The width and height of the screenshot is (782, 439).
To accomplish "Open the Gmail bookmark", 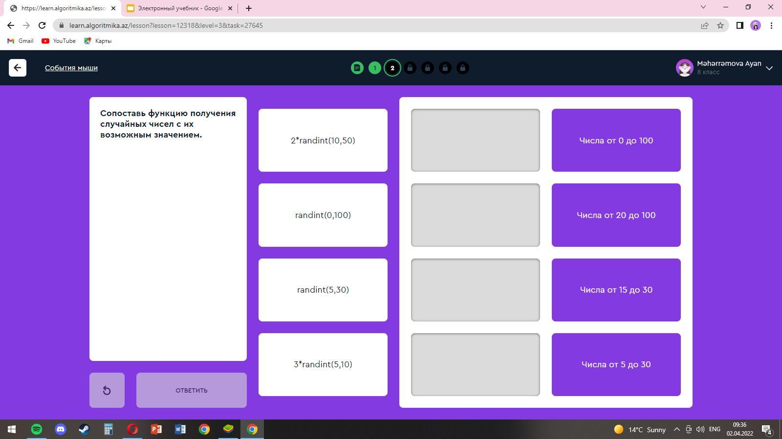I will [x=21, y=41].
